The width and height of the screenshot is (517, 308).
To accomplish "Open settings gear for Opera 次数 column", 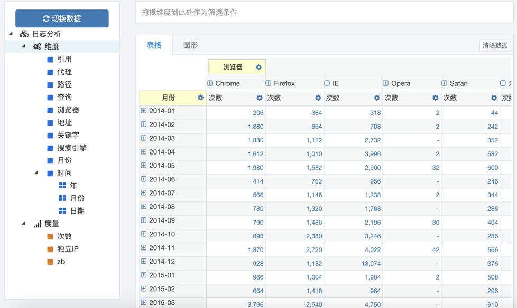I will pos(435,98).
